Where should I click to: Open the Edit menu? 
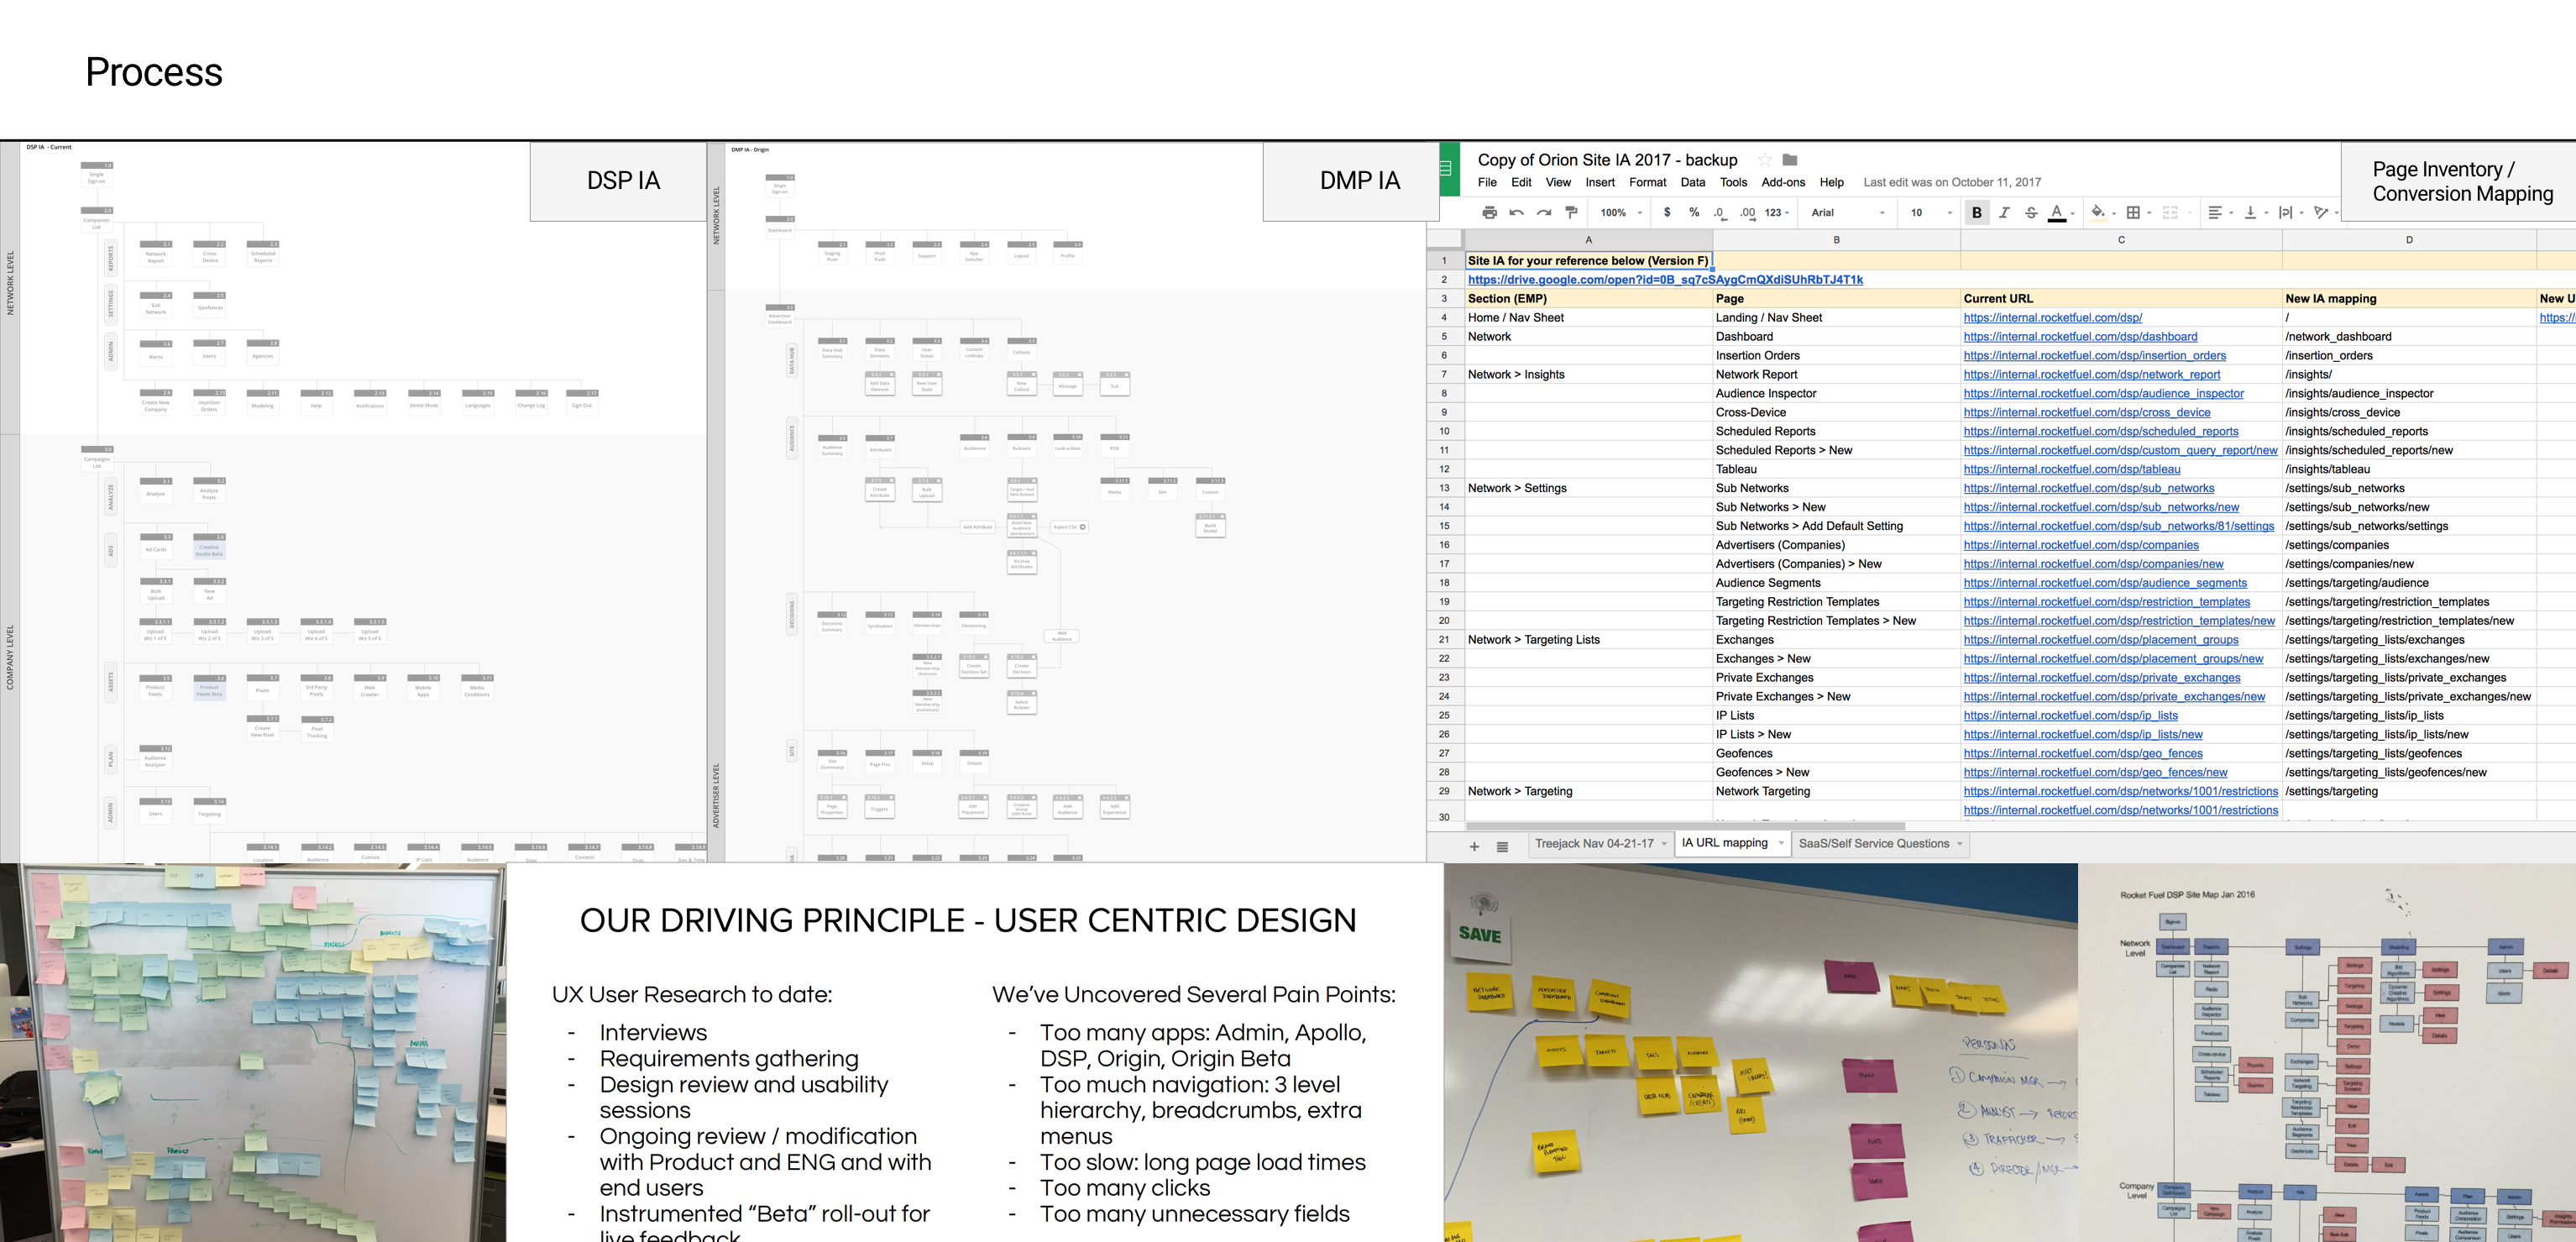click(x=1521, y=182)
